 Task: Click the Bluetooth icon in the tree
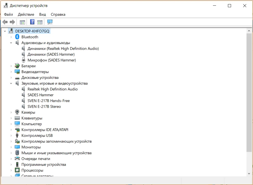(17, 37)
